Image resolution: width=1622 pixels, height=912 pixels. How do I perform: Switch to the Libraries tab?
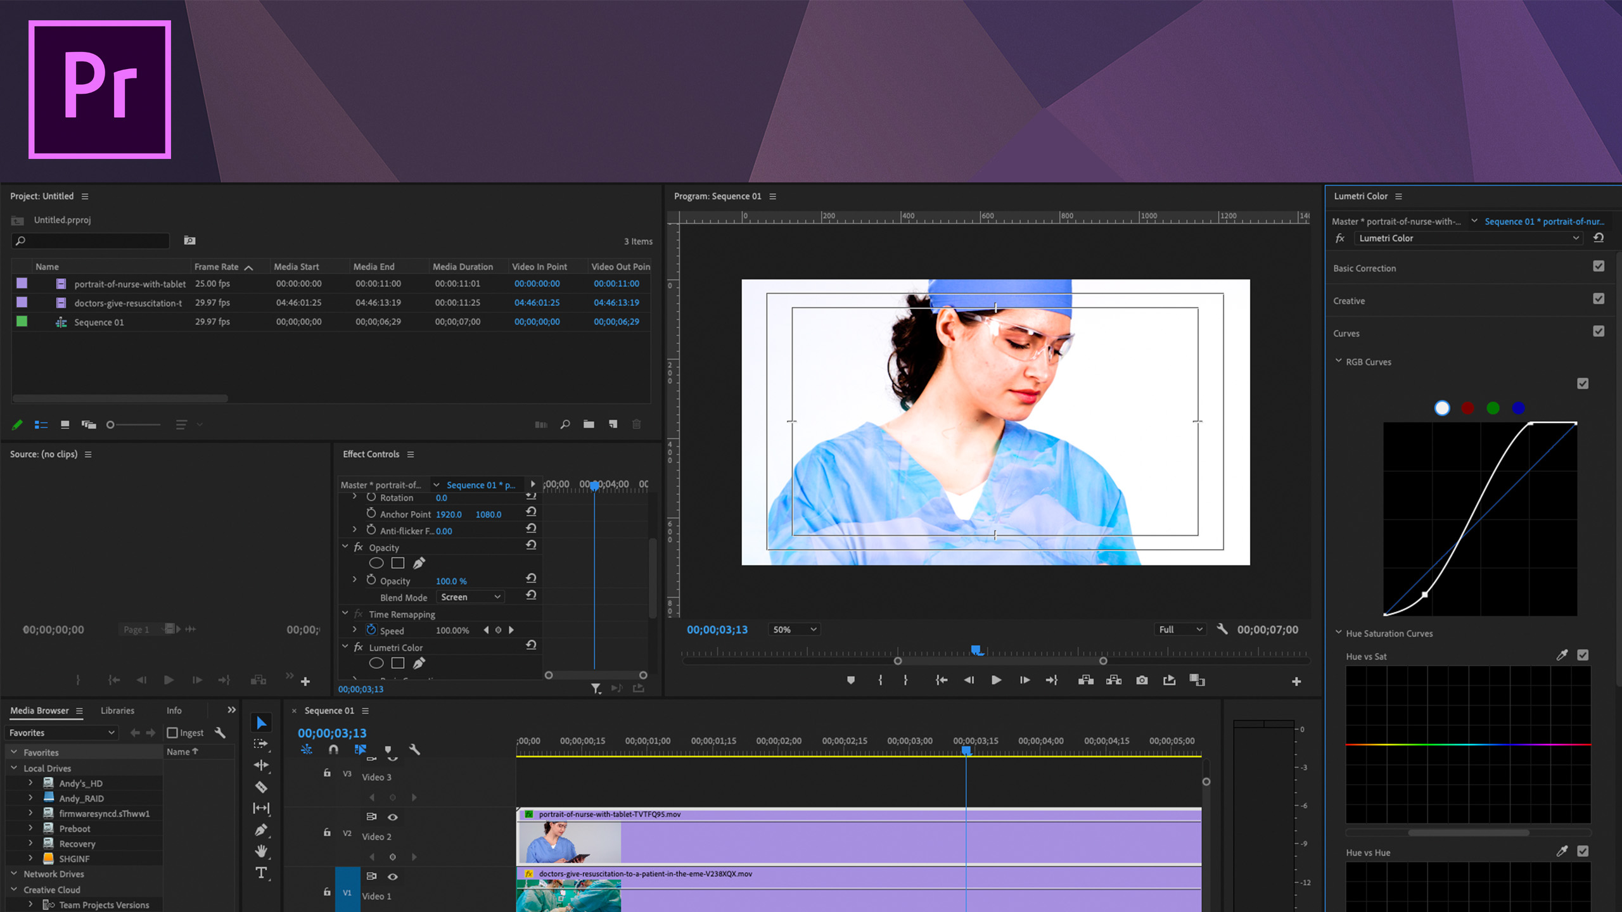117,711
